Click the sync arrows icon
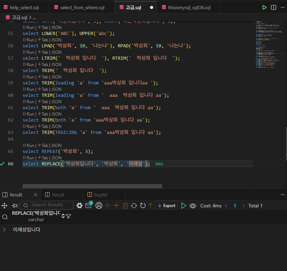This screenshot has height=271, width=287. [134, 206]
